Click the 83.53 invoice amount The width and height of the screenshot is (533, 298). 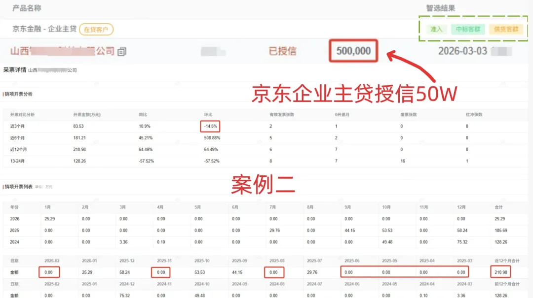tap(78, 126)
